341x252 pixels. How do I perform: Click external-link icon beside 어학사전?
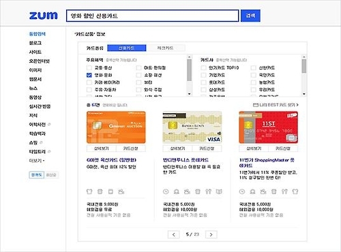[49, 125]
